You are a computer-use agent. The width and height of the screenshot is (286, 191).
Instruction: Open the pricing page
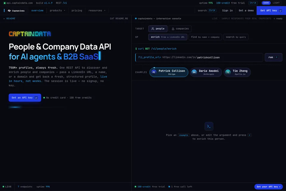(x=77, y=11)
